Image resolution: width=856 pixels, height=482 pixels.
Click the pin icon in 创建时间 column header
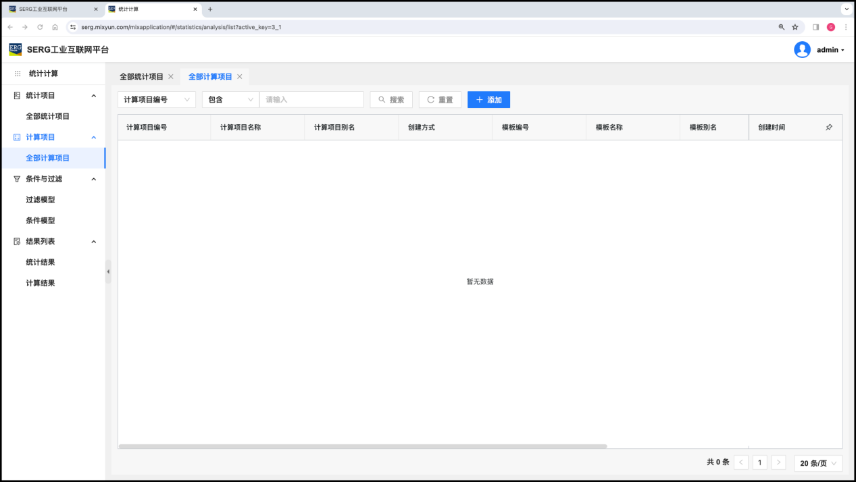point(829,128)
